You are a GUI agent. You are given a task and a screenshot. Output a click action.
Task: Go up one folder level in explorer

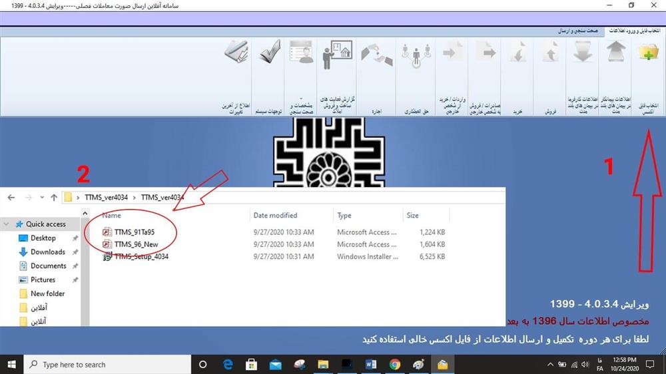(54, 198)
